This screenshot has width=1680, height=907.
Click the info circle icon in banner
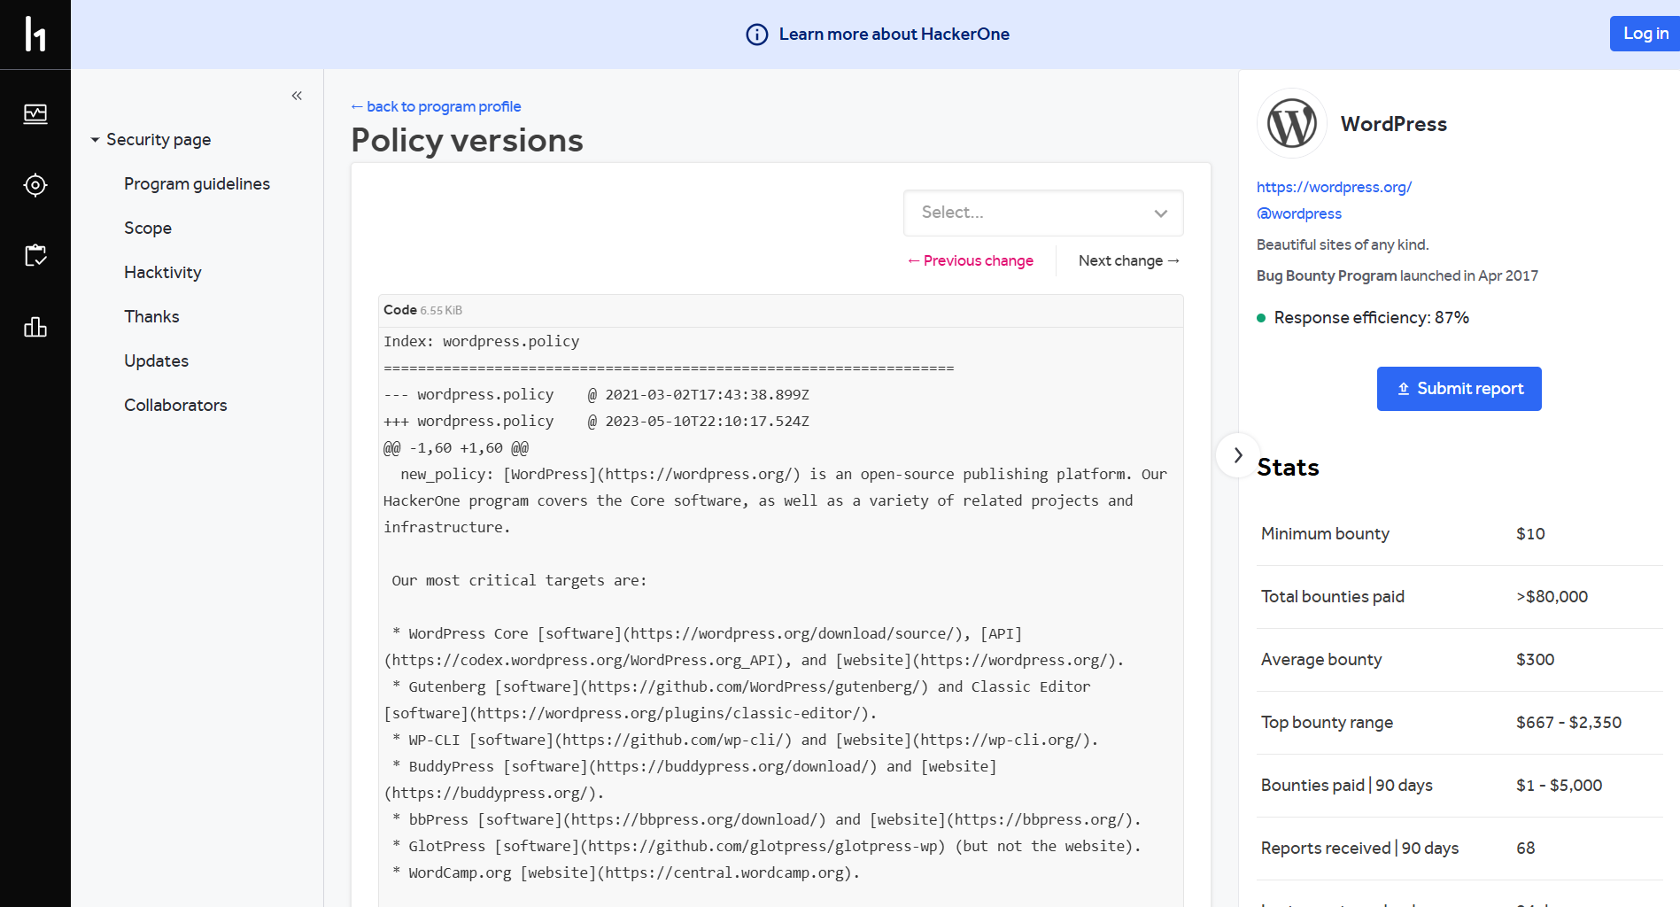click(x=757, y=35)
